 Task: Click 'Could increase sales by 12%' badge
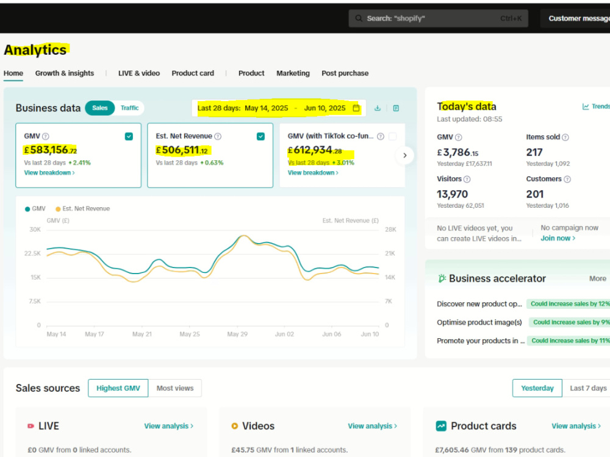coord(570,304)
